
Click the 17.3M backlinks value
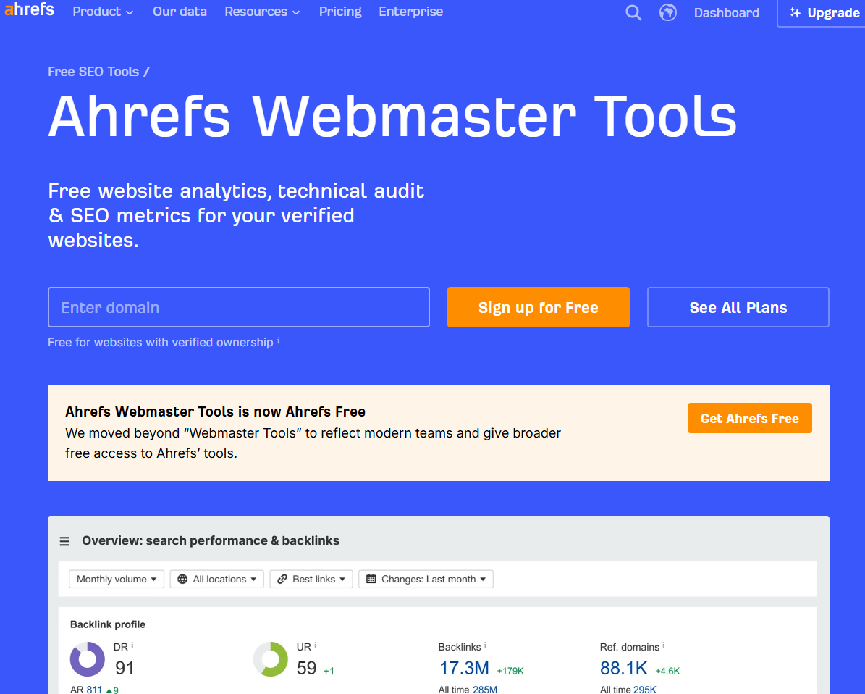coord(464,668)
